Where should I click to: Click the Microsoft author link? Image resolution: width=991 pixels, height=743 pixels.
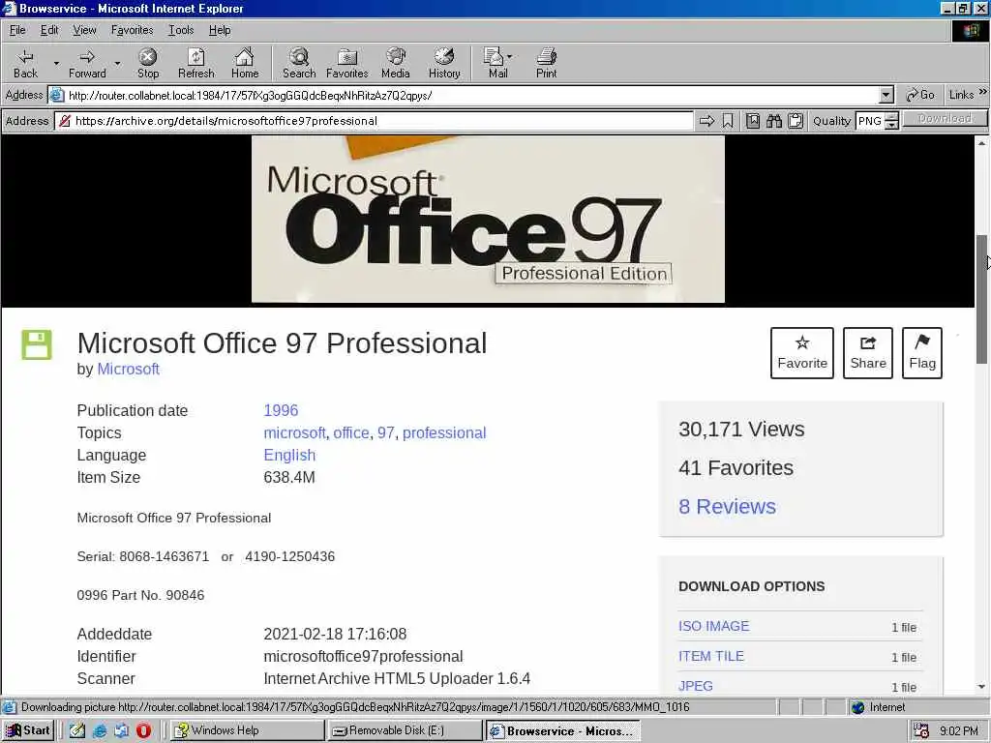click(x=129, y=369)
